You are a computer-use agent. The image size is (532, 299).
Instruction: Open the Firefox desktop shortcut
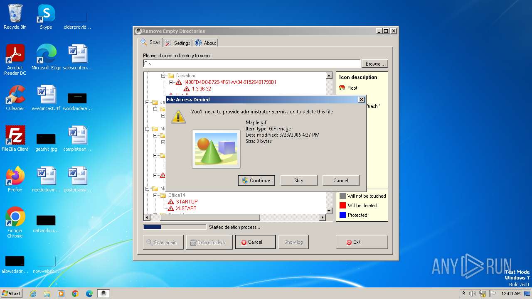coord(15,179)
